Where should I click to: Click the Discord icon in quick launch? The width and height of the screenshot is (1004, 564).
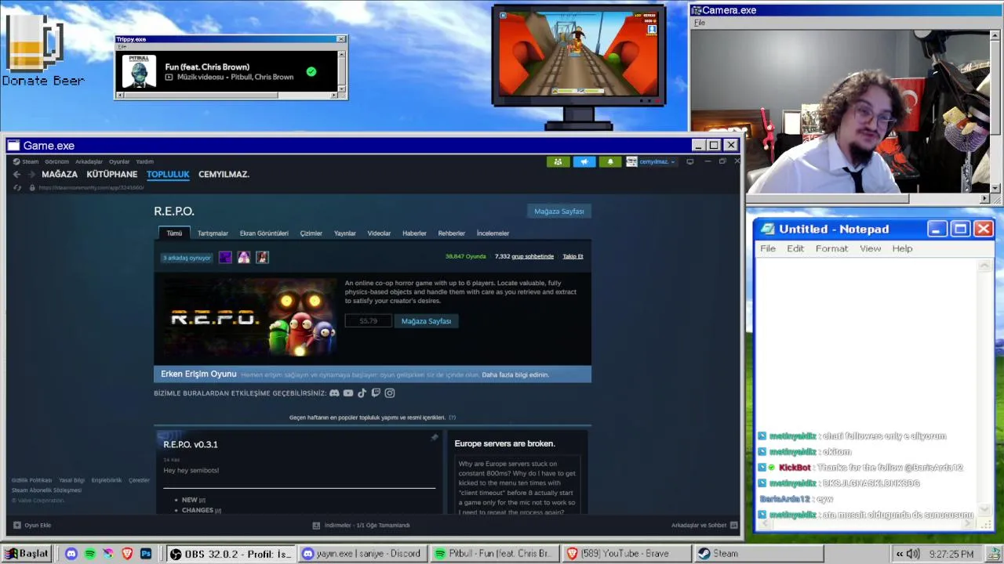coord(71,554)
